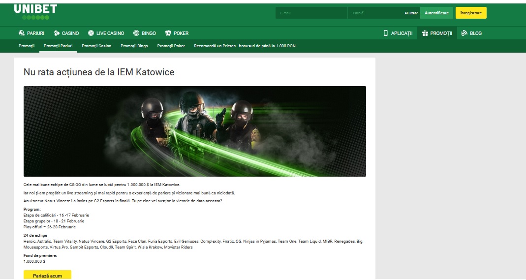Select the Promoții sub-tab
The height and width of the screenshot is (280, 526).
pos(27,46)
